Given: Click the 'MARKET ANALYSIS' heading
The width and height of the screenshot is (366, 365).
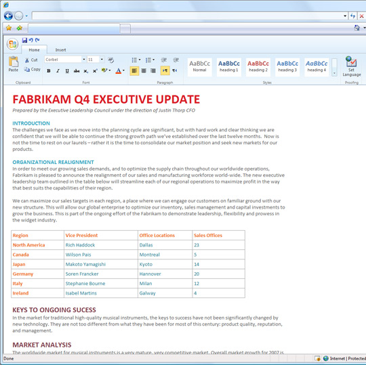Looking at the screenshot, I should coord(42,345).
